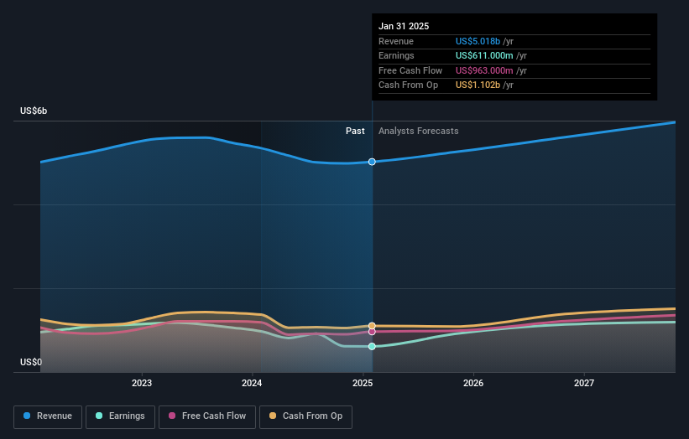Click the US$0 y-axis label
Screen dimensions: 689x439
(x=31, y=362)
